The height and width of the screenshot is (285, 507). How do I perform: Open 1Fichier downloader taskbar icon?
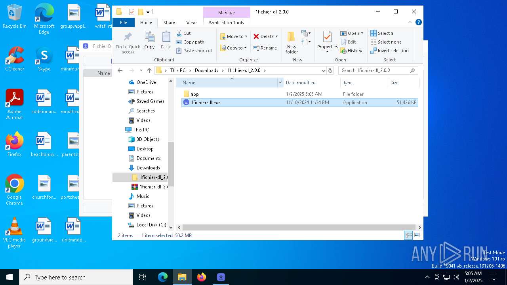[x=221, y=277]
